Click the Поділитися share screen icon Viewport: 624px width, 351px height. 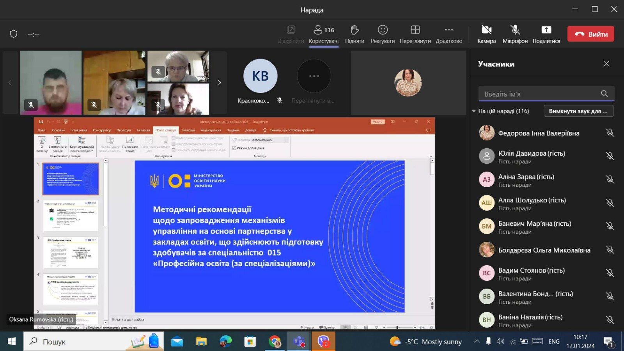(546, 30)
